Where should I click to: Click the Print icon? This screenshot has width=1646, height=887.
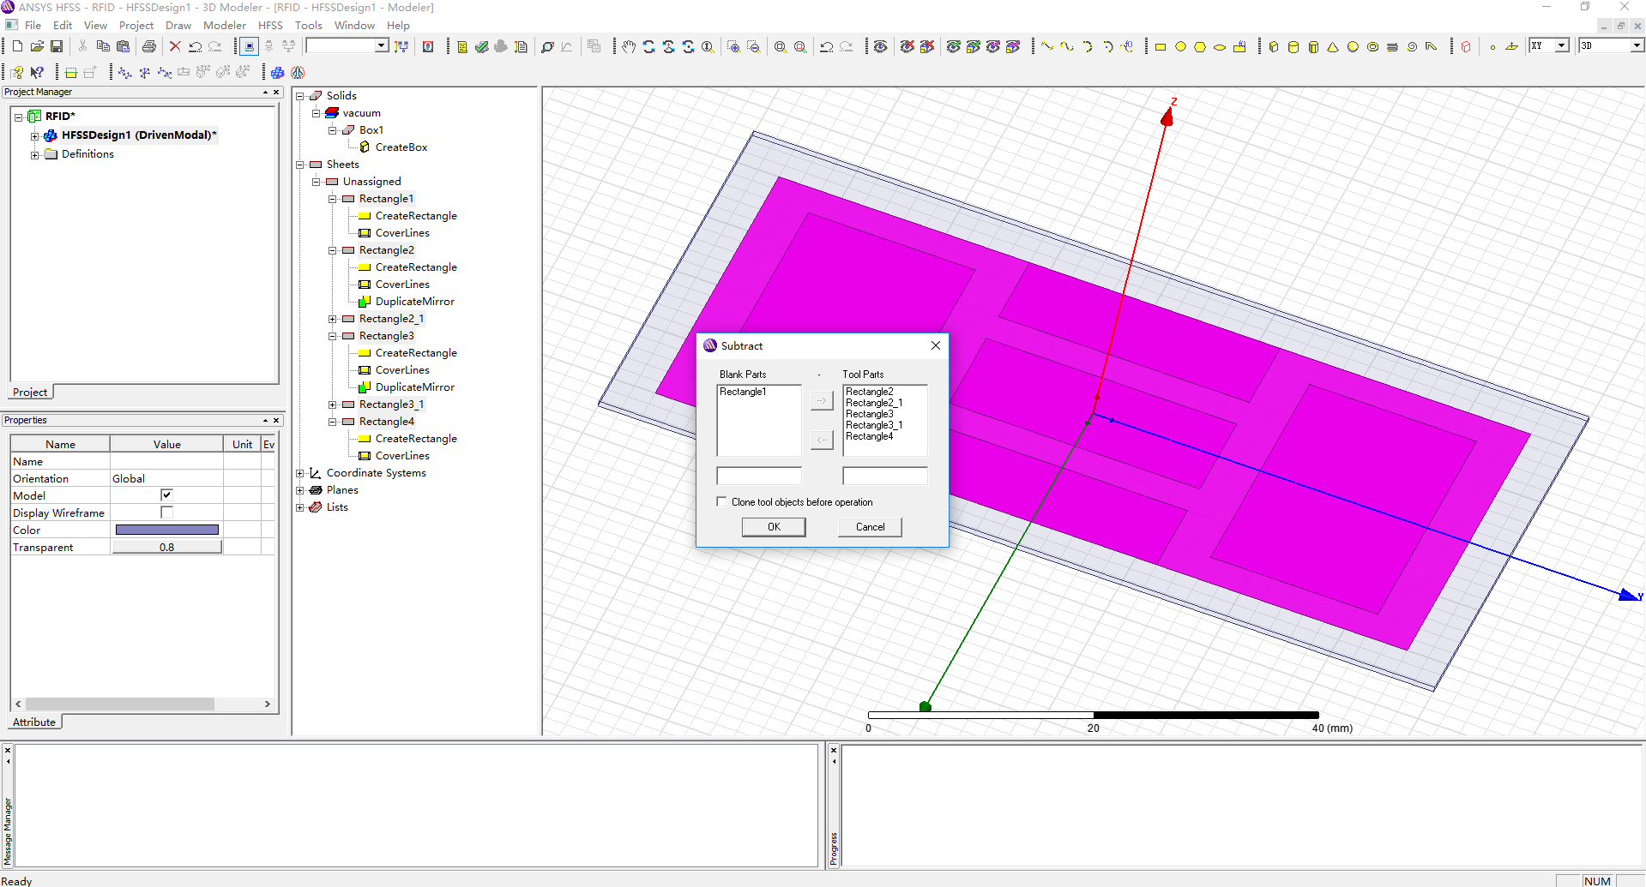tap(149, 46)
